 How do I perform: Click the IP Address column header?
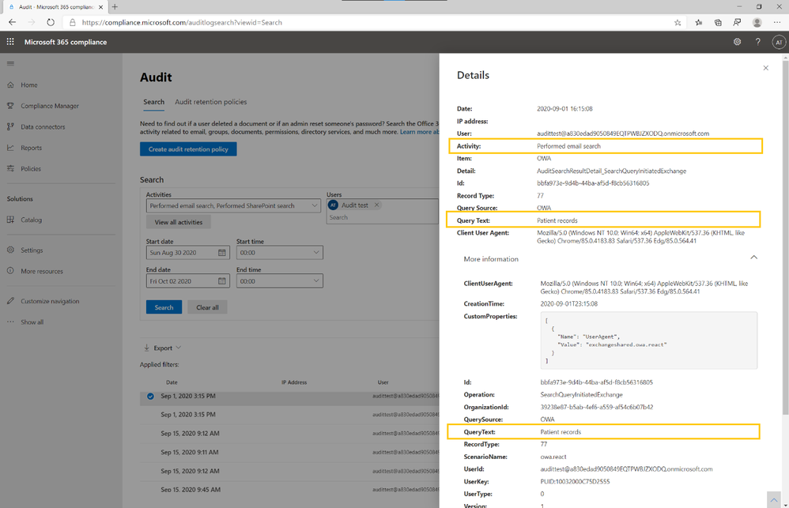294,382
